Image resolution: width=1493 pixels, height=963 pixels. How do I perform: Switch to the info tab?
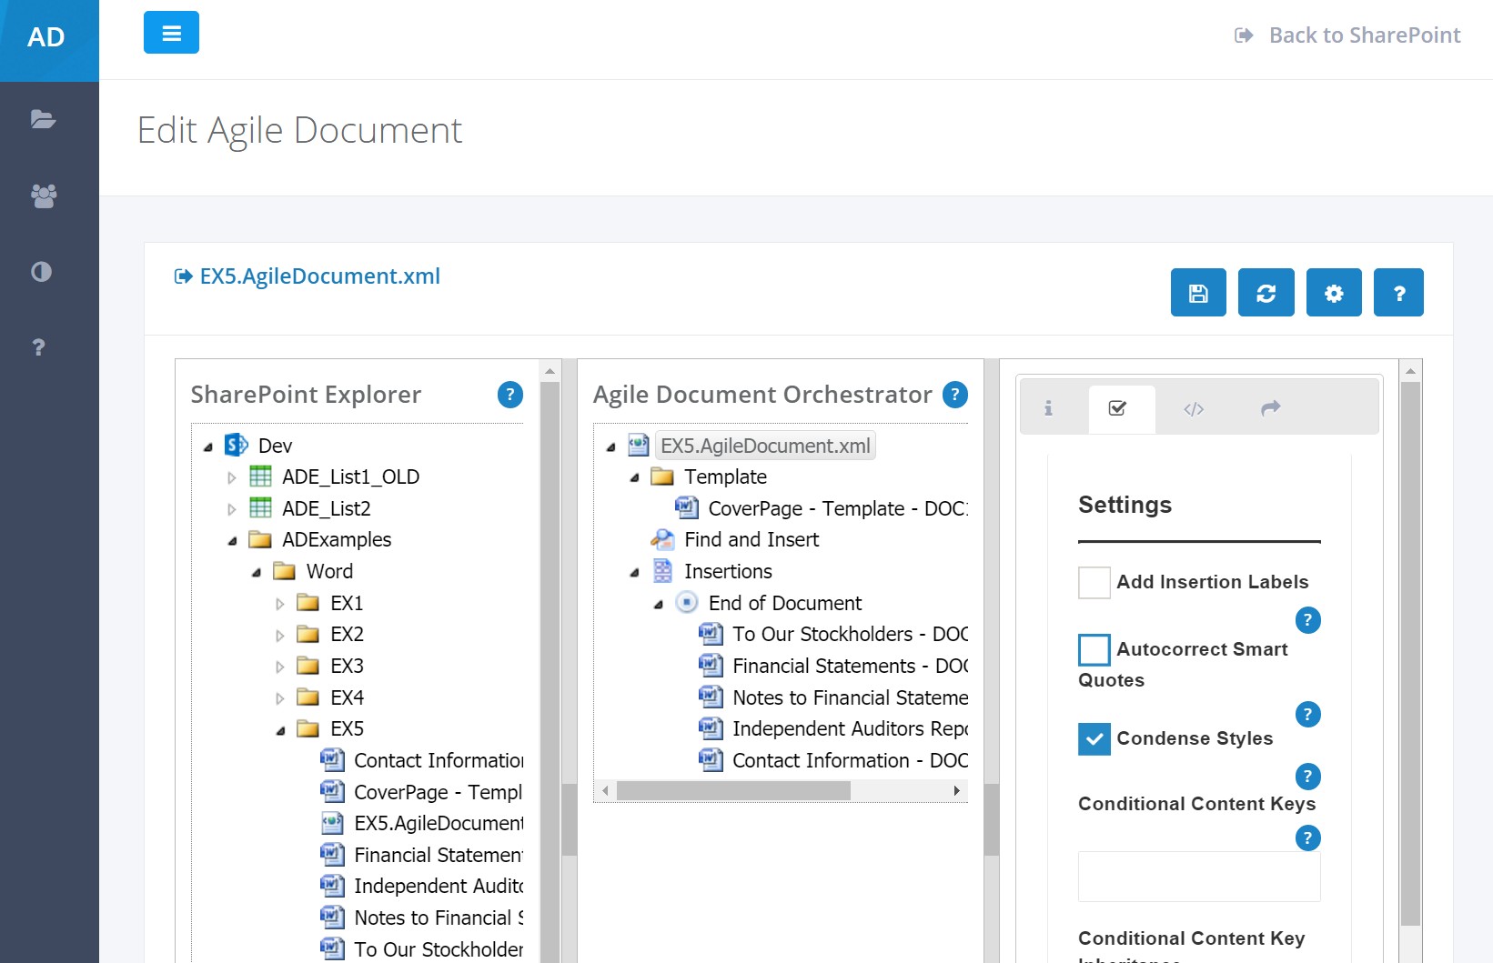point(1048,408)
